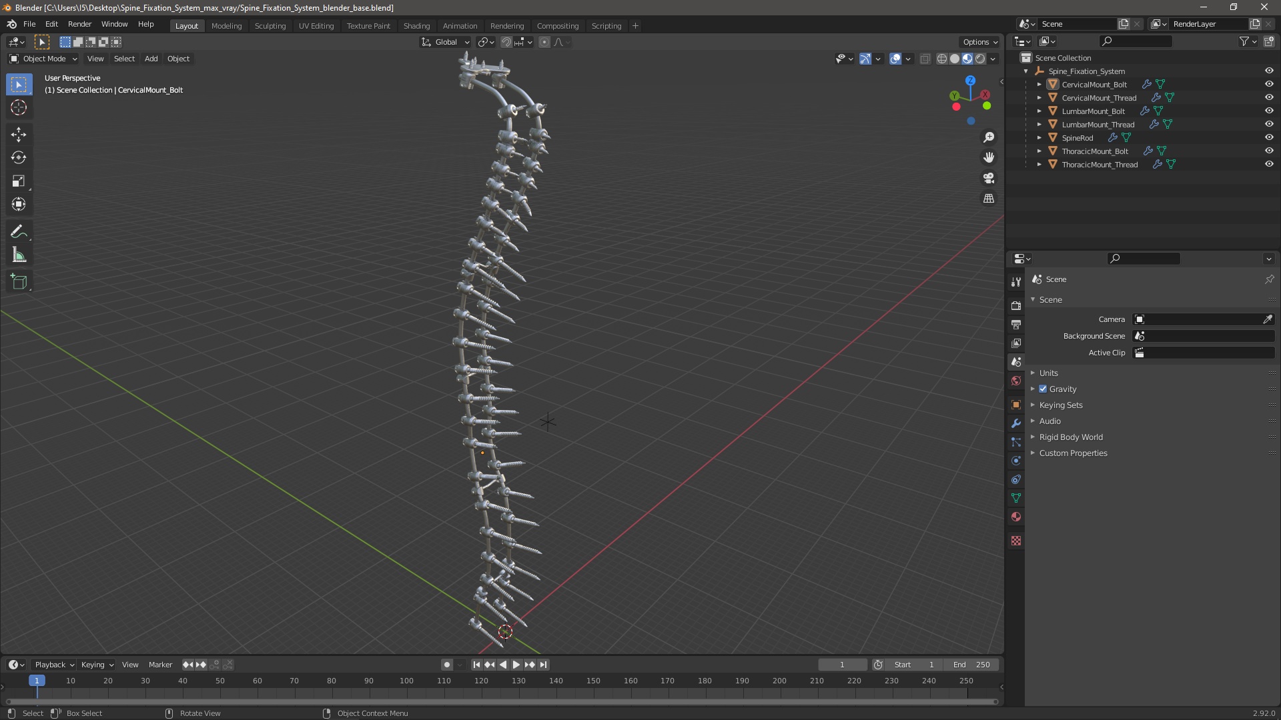Hide SpineRod with eye icon
1281x720 pixels.
[x=1269, y=137]
